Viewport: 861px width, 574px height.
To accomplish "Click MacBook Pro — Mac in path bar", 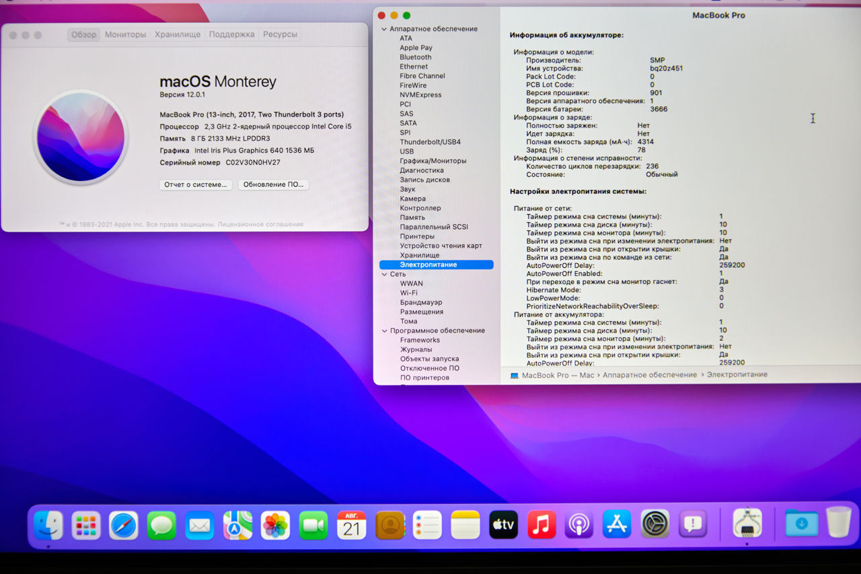I will tap(552, 375).
